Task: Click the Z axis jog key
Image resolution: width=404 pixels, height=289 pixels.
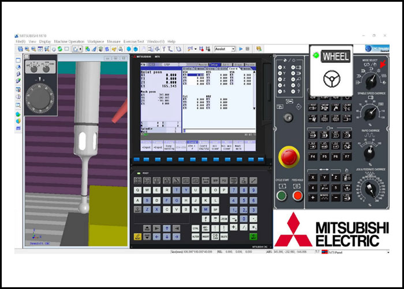Action: coord(335,177)
